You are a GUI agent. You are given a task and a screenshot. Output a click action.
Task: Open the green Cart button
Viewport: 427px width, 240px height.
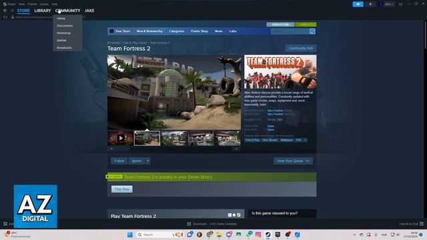[x=306, y=25]
